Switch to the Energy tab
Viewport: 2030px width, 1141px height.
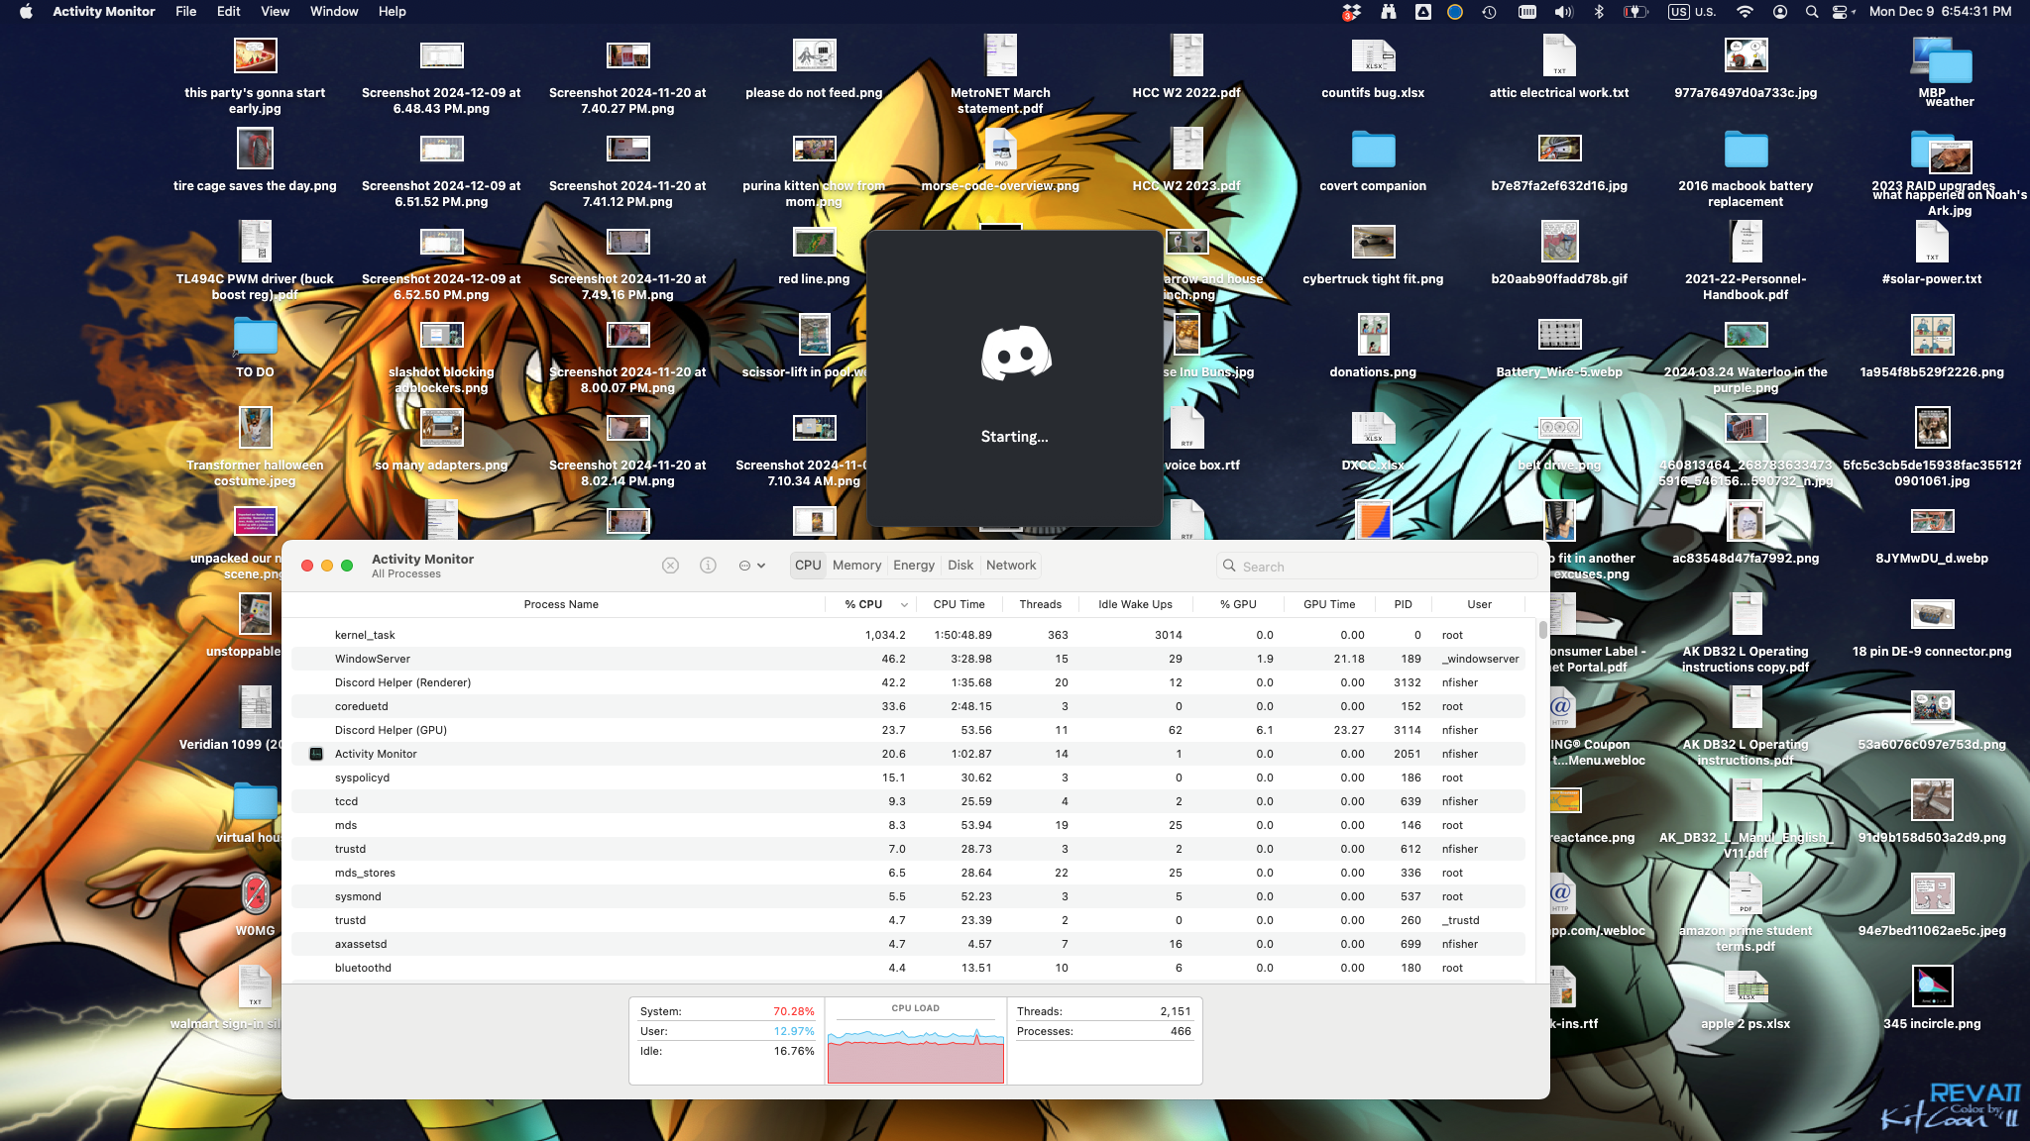[x=913, y=566]
